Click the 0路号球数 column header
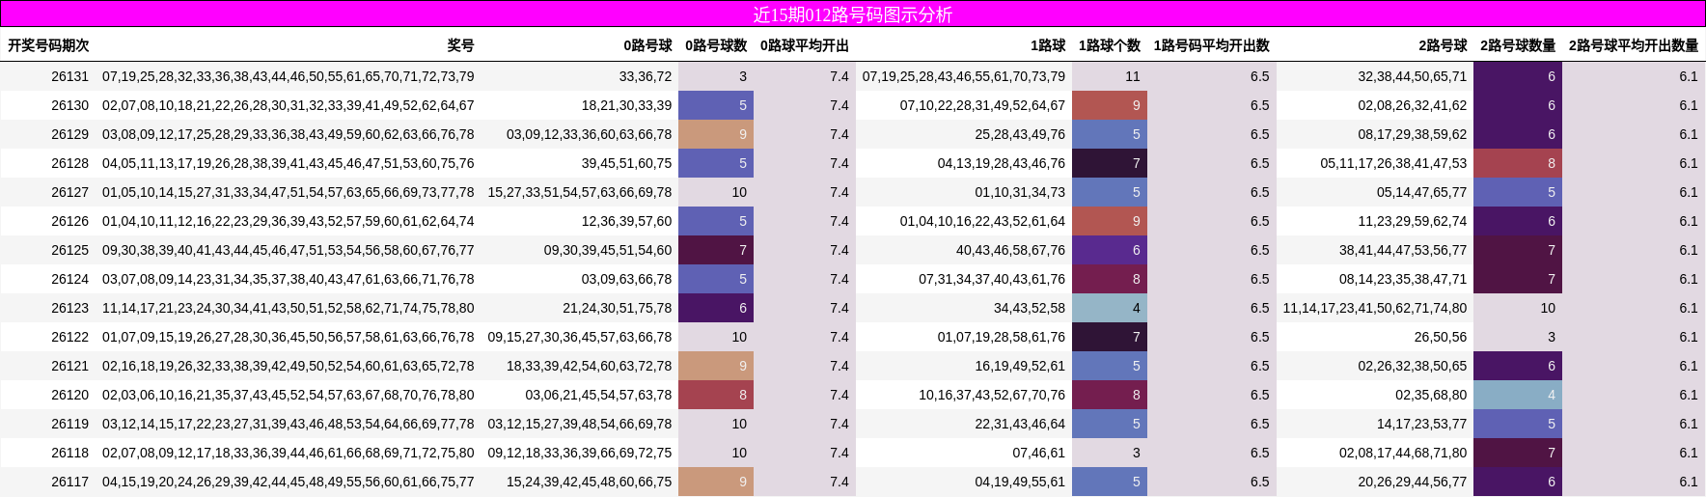The width and height of the screenshot is (1706, 497). point(716,45)
